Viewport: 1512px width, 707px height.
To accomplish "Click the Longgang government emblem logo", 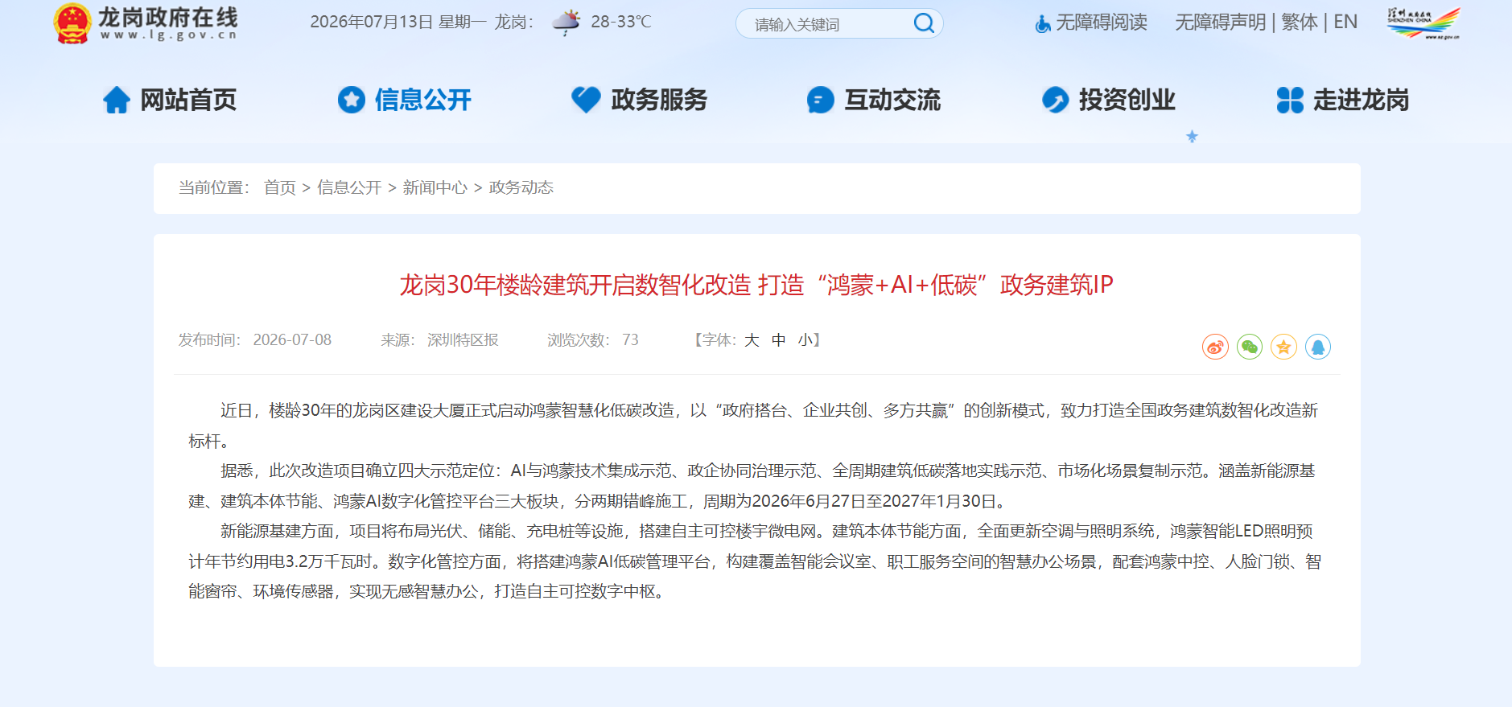I will tap(72, 23).
